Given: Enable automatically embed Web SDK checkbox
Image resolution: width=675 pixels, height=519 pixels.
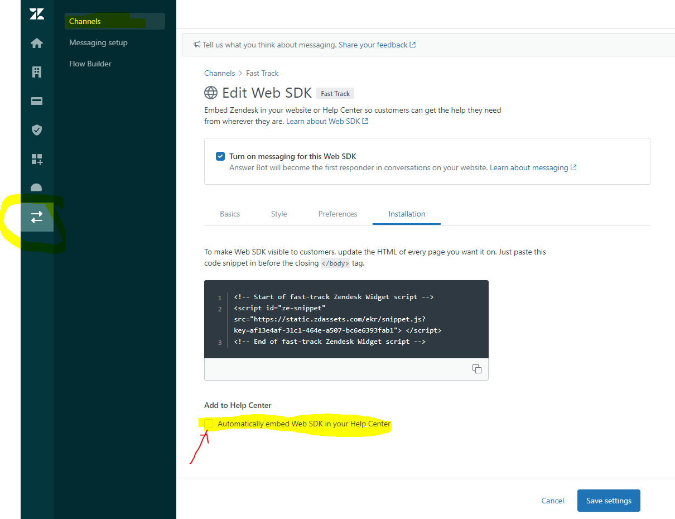Looking at the screenshot, I should 209,424.
